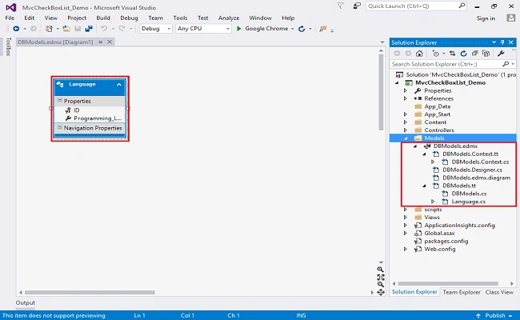Open Properties wrench icon in Solution Explorer
Viewport: 520px width, 320px height.
[501, 54]
